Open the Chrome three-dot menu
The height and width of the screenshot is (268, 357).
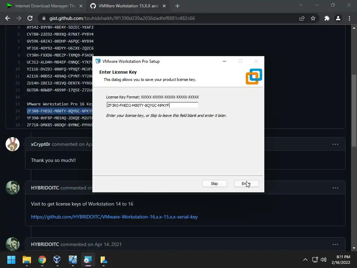tap(349, 18)
